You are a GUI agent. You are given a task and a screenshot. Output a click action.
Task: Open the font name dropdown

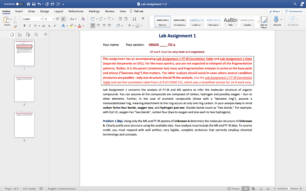click(x=41, y=19)
